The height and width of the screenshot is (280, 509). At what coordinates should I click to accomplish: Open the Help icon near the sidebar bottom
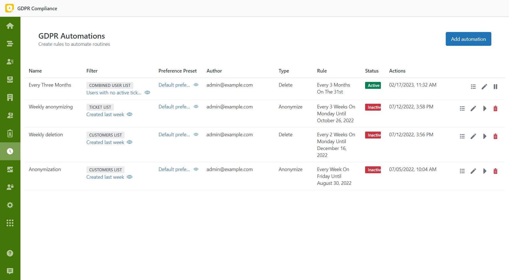point(10,253)
